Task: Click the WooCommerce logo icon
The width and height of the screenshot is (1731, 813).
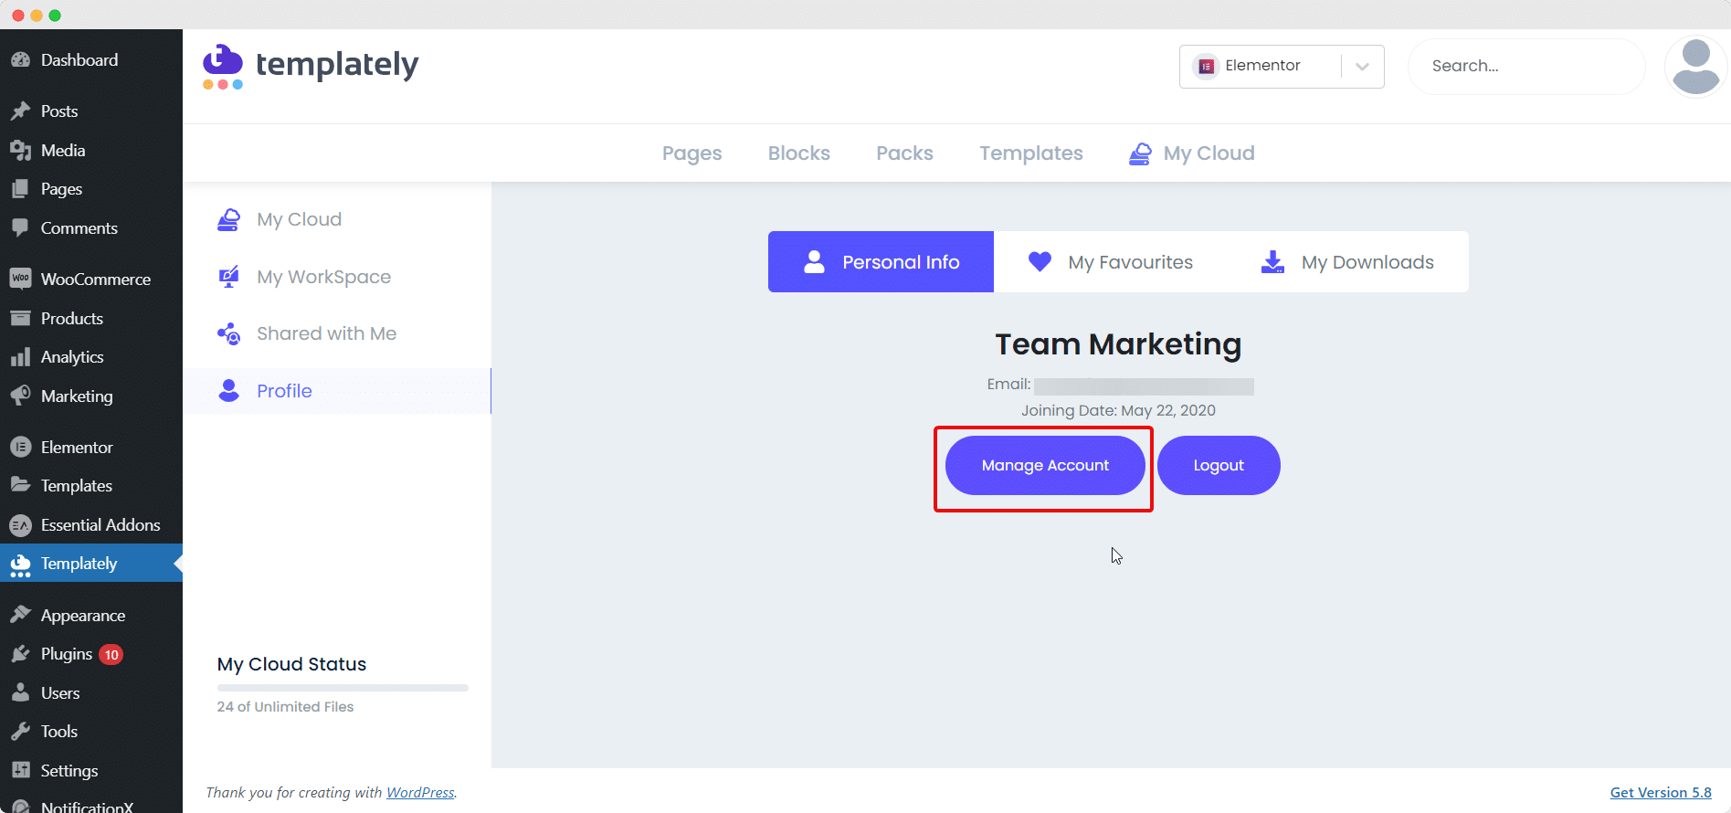Action: pyautogui.click(x=20, y=279)
